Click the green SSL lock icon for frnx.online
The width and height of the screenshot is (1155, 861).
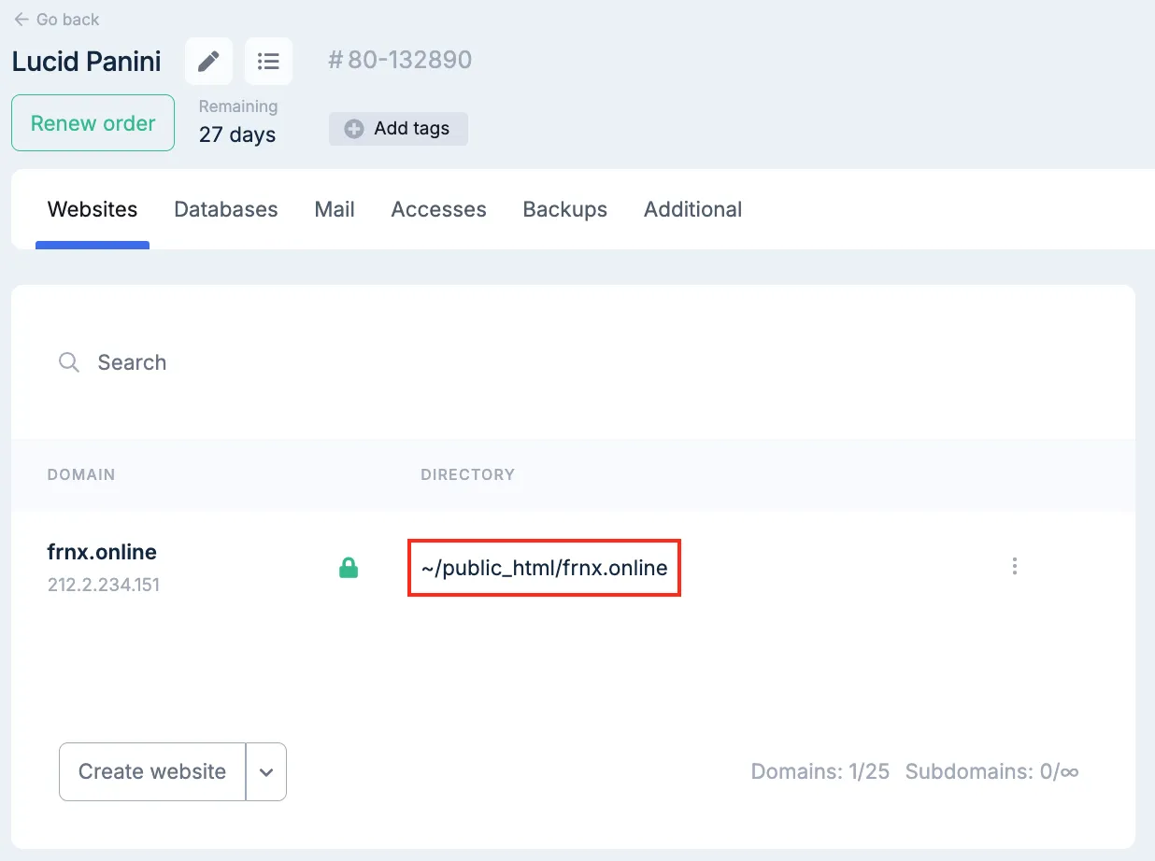pyautogui.click(x=349, y=568)
